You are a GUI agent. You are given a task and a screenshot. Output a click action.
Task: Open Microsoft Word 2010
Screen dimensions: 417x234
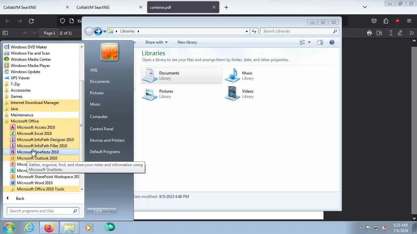(x=35, y=183)
